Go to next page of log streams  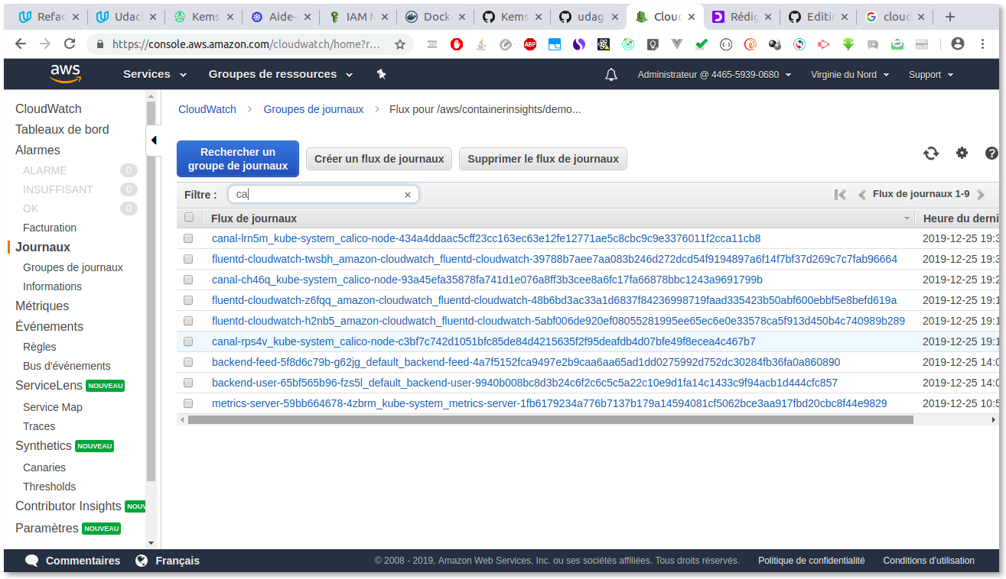[981, 195]
